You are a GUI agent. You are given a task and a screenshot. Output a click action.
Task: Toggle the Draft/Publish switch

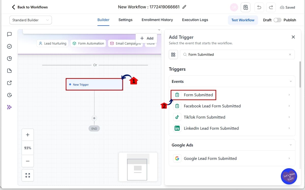pos(277,20)
